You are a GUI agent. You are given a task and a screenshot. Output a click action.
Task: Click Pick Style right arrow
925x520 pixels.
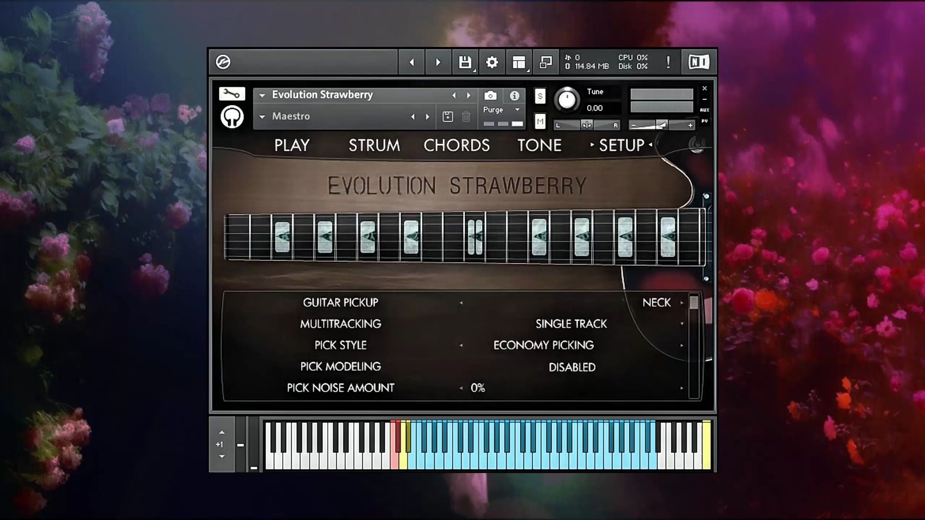pyautogui.click(x=682, y=345)
